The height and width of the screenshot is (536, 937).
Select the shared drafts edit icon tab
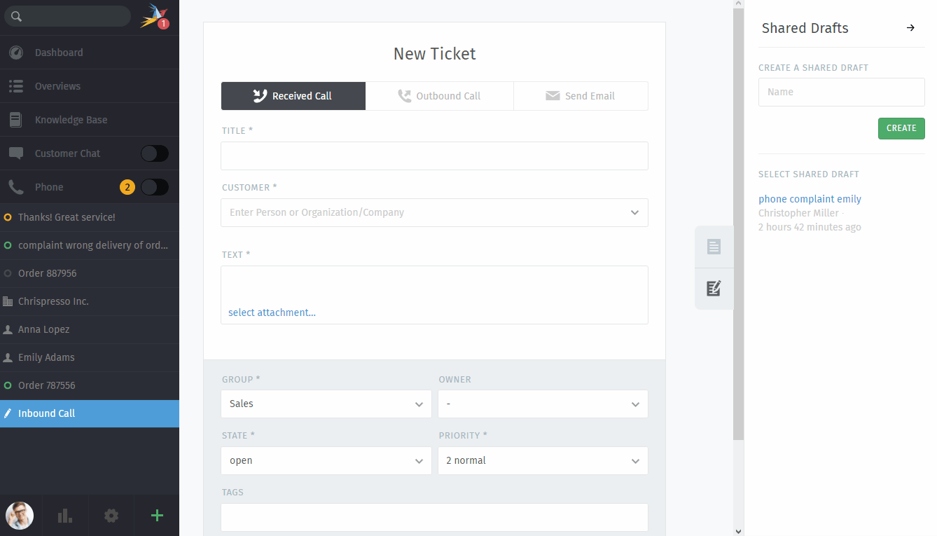[714, 289]
